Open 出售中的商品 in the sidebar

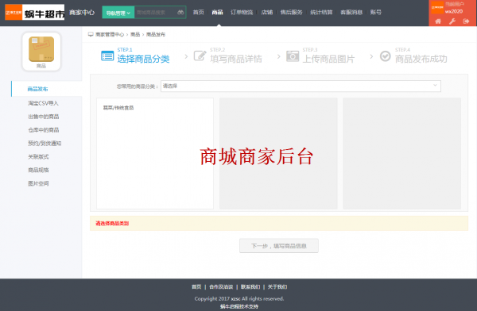coord(44,117)
